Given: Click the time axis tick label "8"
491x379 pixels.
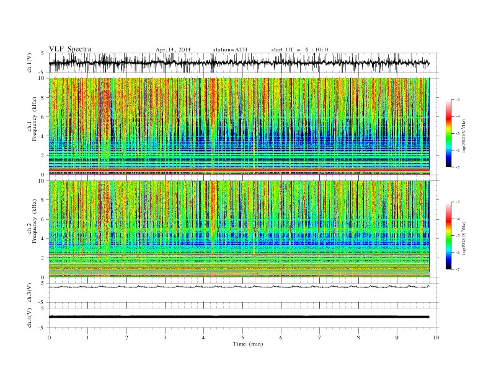Looking at the screenshot, I should tap(358, 338).
